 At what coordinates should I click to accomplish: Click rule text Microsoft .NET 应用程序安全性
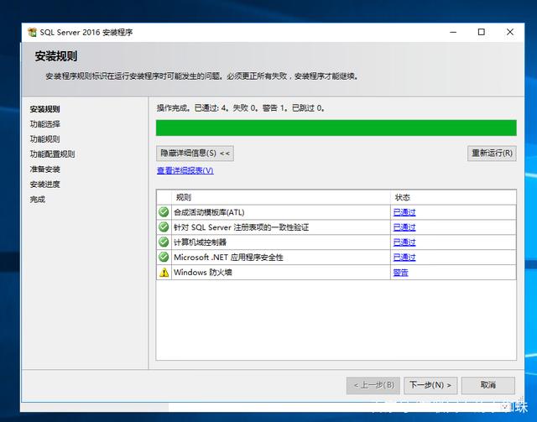point(228,258)
